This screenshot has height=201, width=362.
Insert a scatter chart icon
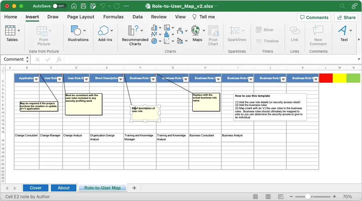pos(167,41)
